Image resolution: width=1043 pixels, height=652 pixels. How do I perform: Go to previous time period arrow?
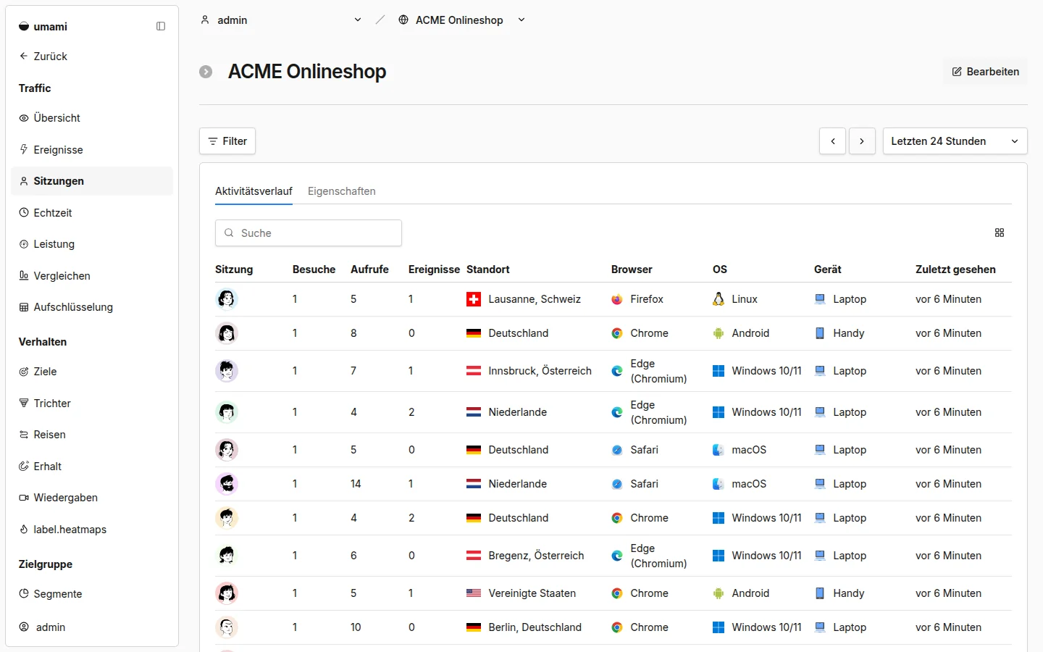pyautogui.click(x=833, y=141)
